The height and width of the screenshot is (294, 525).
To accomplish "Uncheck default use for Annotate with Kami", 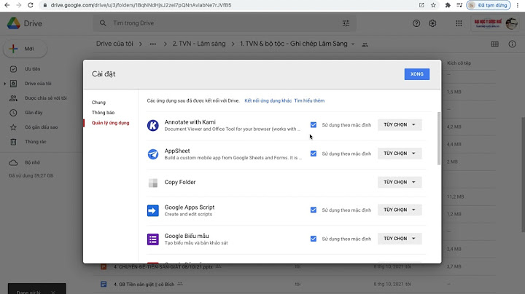I will 314,125.
